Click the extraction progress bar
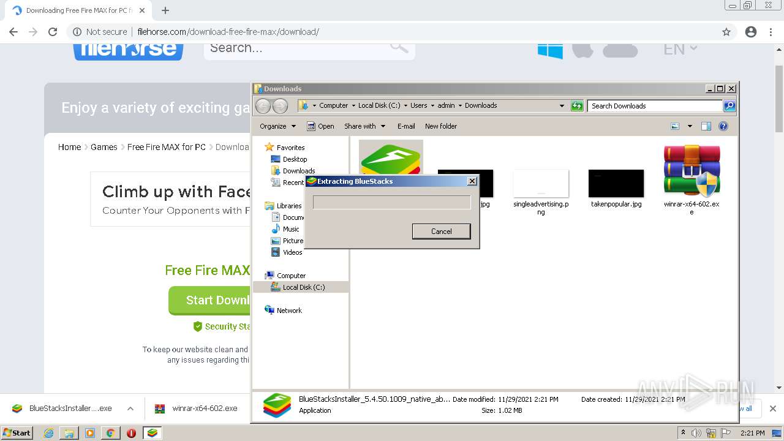Viewport: 784px width, 441px height. (x=391, y=202)
